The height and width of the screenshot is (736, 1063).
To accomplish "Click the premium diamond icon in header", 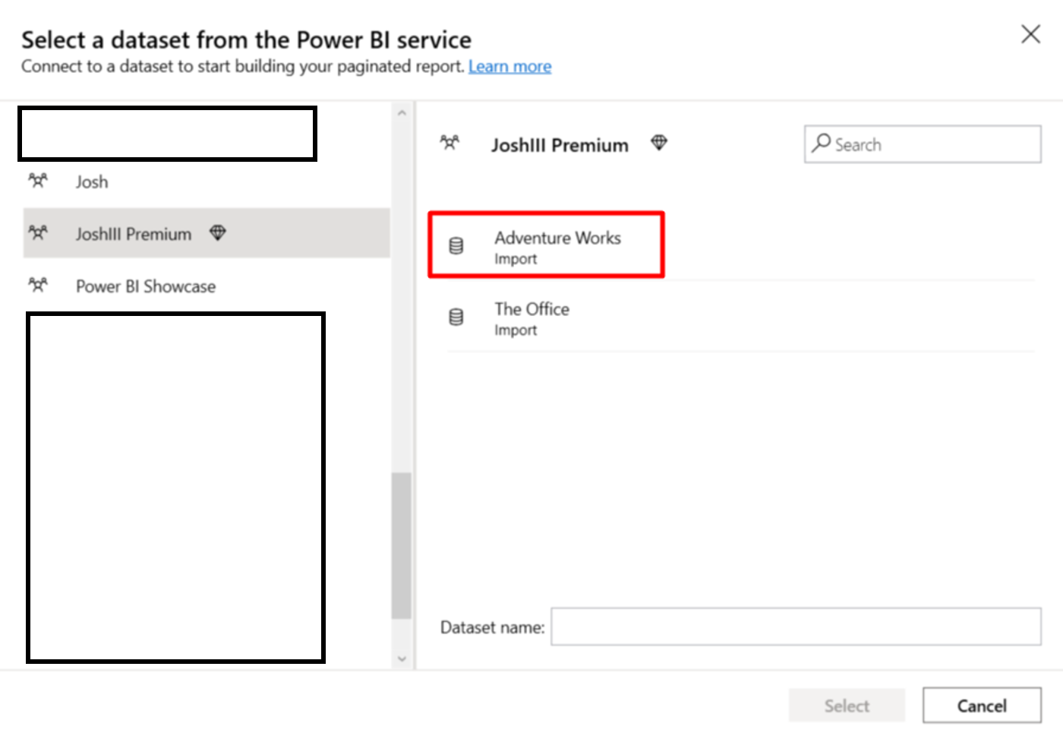I will (659, 142).
